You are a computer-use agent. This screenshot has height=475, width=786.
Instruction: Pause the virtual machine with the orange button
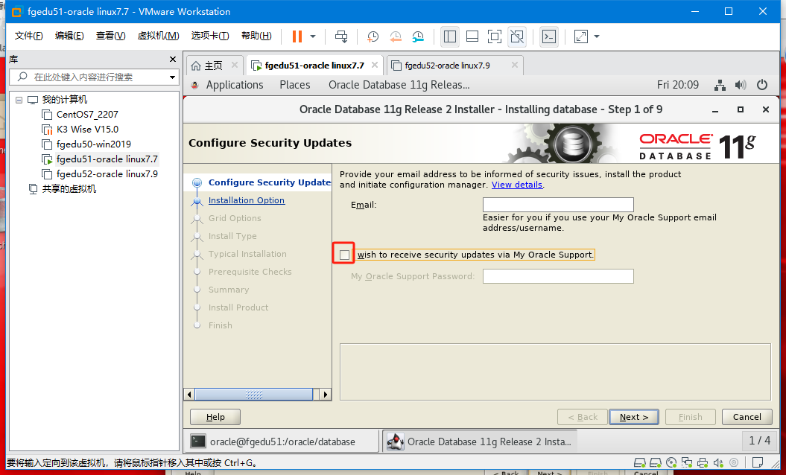point(297,36)
